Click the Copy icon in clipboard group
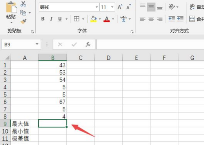This screenshot has height=145, width=204. point(23,13)
